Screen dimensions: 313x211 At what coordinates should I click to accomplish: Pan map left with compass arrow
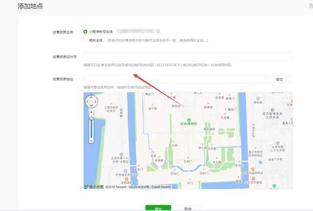click(87, 101)
